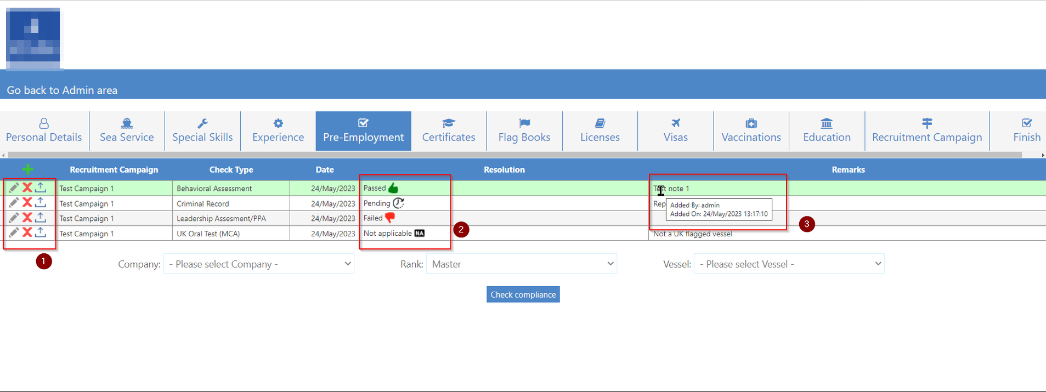1046x392 pixels.
Task: Click the green plus add record icon
Action: click(28, 169)
